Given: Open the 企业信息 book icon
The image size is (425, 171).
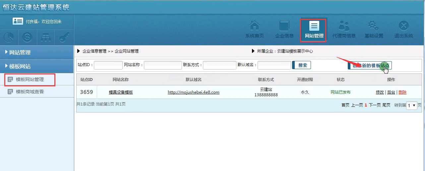Looking at the screenshot, I should (x=284, y=26).
